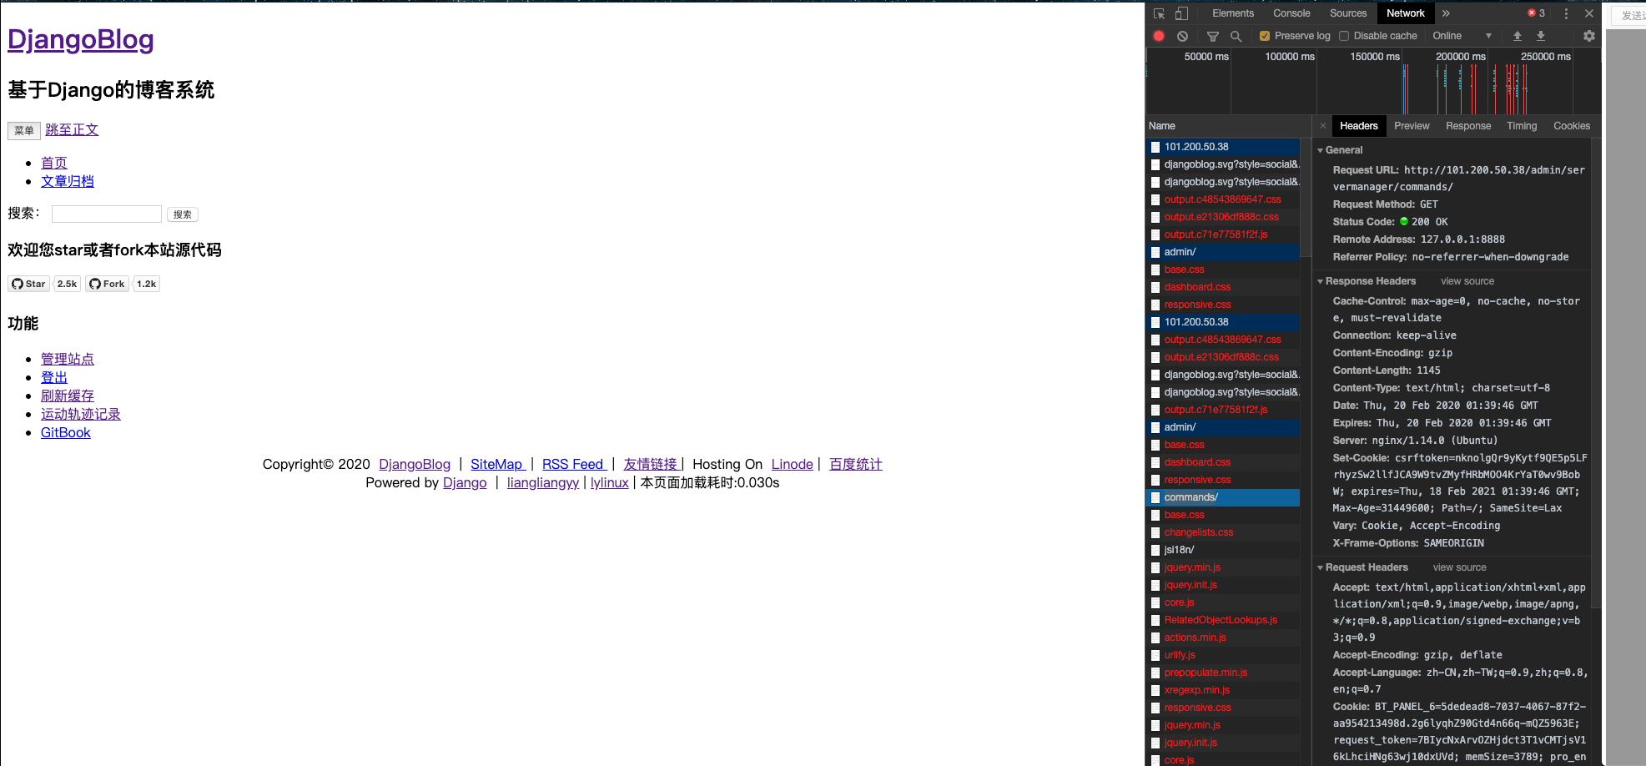
Task: Click the GitHub Star button
Action: (x=29, y=284)
